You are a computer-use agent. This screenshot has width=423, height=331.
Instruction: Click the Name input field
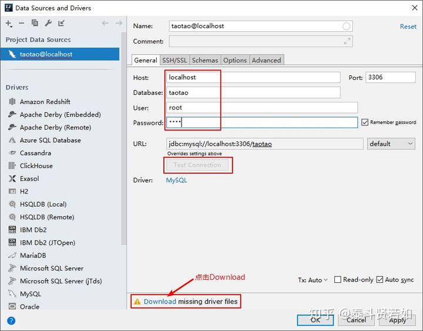(261, 26)
